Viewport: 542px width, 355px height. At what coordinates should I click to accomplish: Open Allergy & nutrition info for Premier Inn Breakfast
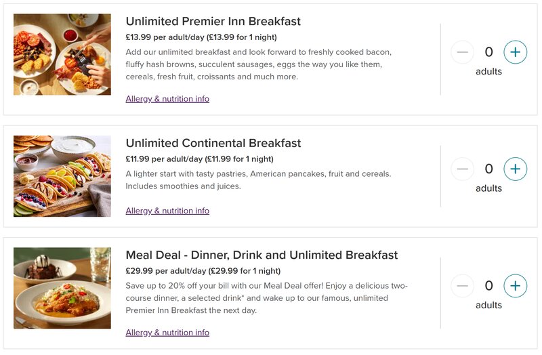[167, 99]
